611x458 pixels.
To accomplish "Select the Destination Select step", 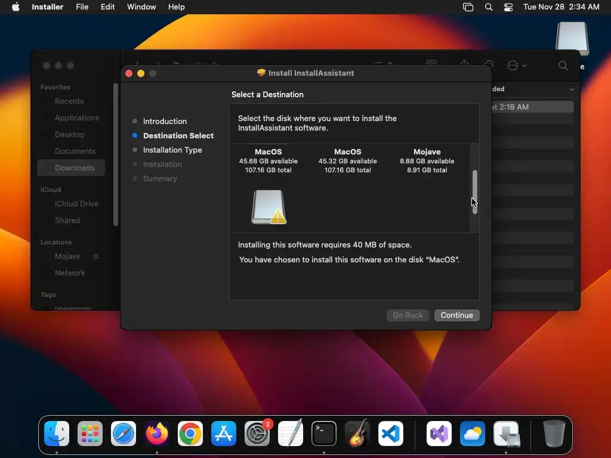I will (x=178, y=135).
